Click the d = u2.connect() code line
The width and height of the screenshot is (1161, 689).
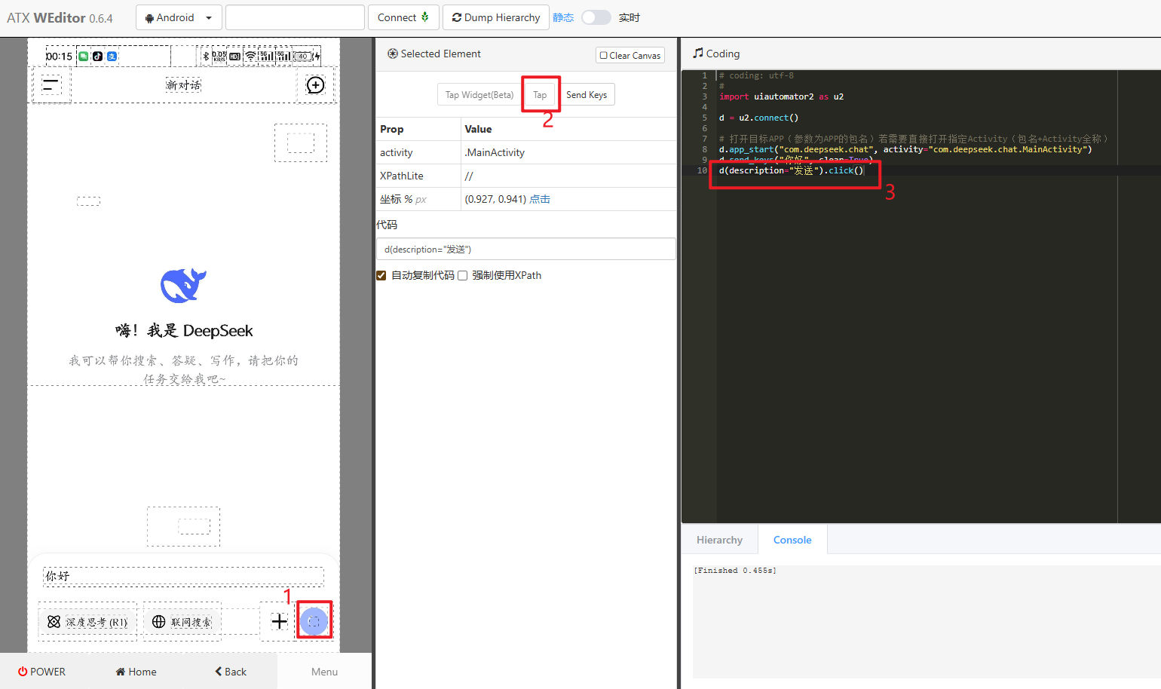pos(758,118)
